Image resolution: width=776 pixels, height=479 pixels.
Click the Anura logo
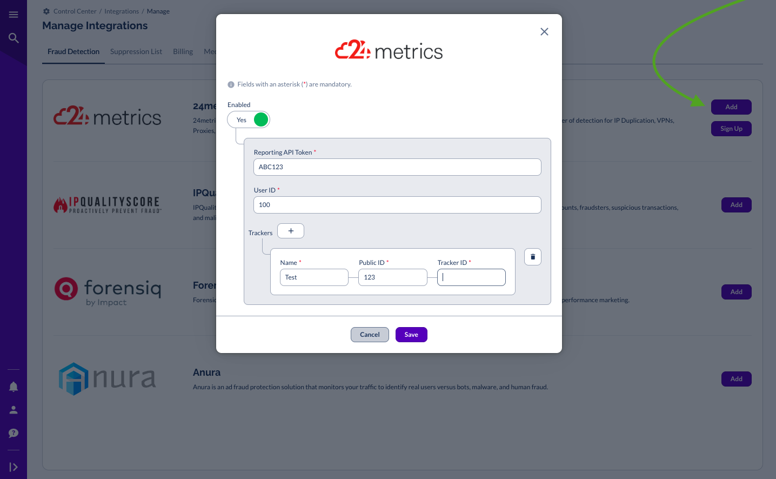(107, 379)
